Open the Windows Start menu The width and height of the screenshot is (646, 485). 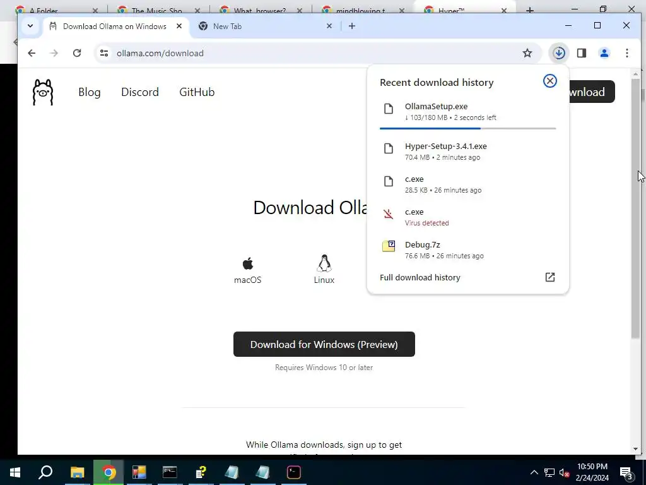pos(15,472)
